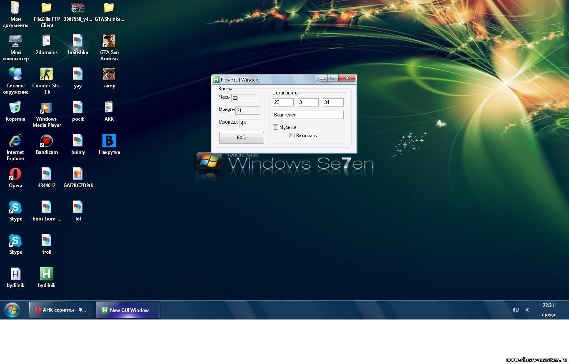Click the Ваш текст input field
Viewport: 569px width, 364px height.
(308, 115)
